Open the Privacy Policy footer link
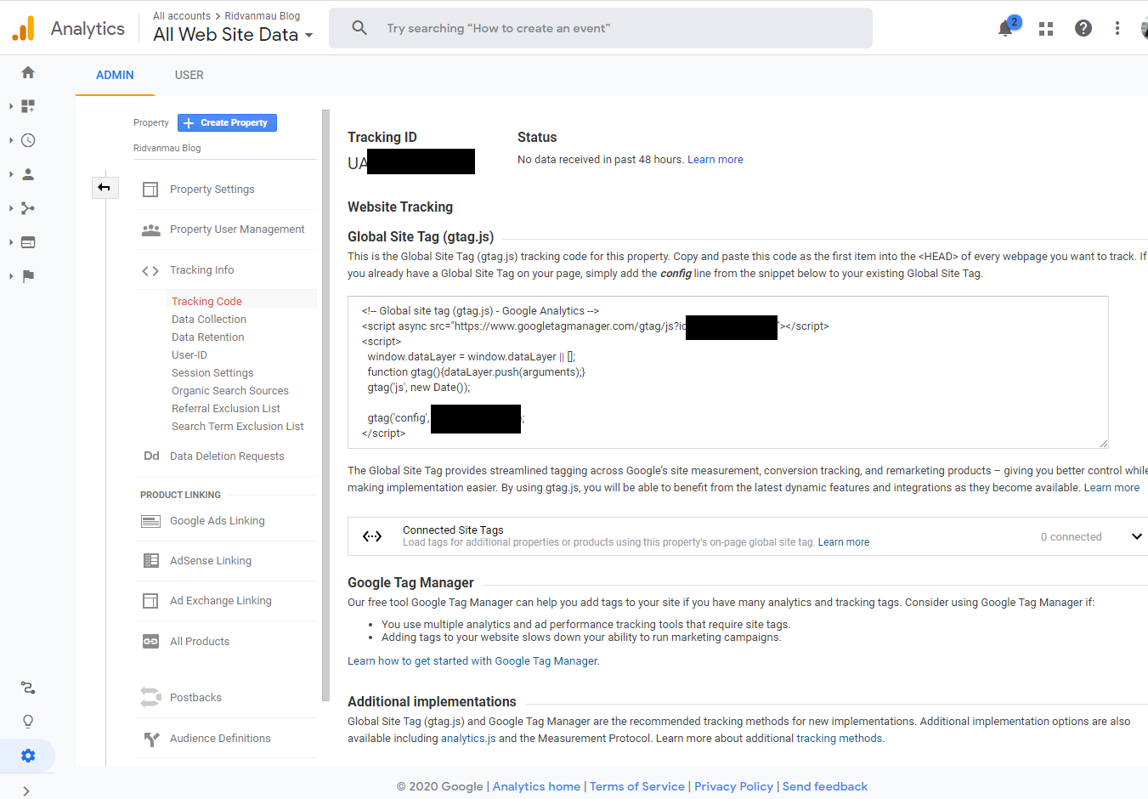Image resolution: width=1148 pixels, height=799 pixels. (734, 787)
